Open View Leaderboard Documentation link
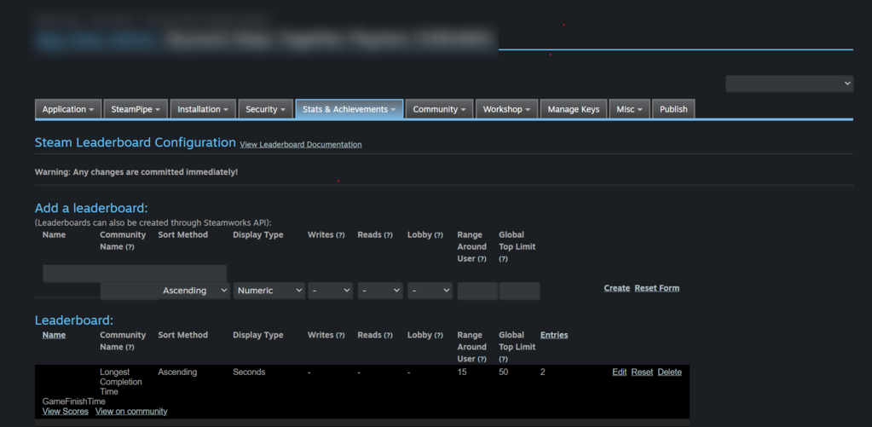The image size is (872, 427). [x=301, y=145]
